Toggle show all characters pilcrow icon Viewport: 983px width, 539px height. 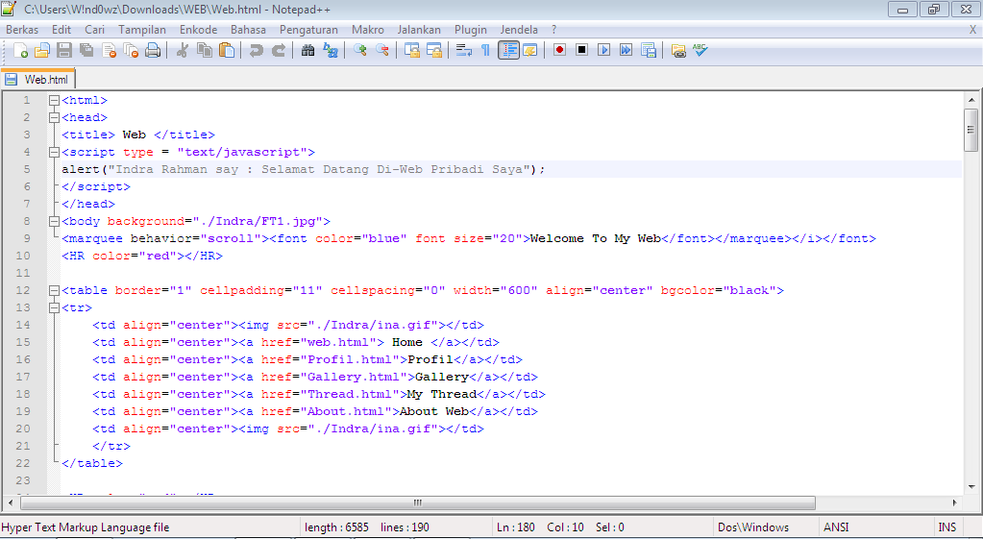tap(485, 50)
